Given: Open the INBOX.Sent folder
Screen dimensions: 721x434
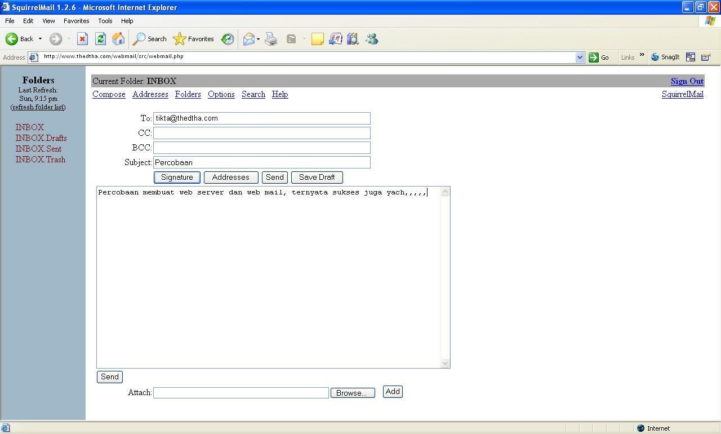Looking at the screenshot, I should point(38,149).
